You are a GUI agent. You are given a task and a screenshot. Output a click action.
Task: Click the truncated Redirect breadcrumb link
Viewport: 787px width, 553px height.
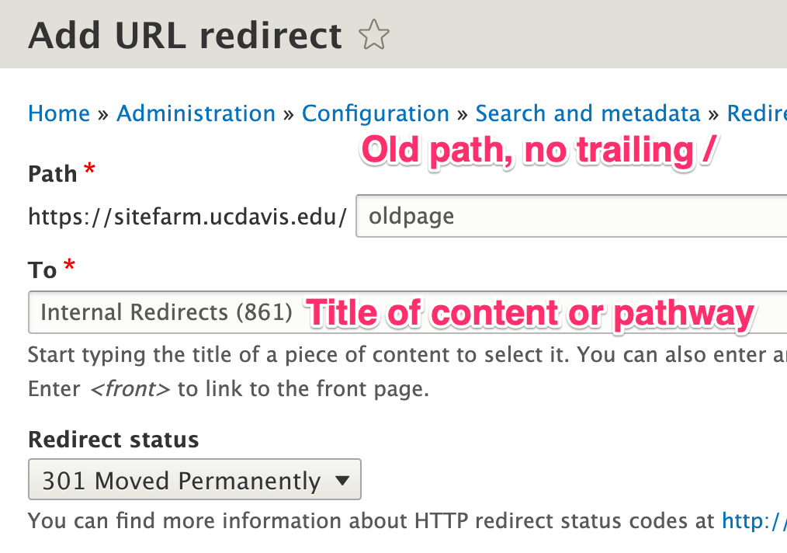757,113
